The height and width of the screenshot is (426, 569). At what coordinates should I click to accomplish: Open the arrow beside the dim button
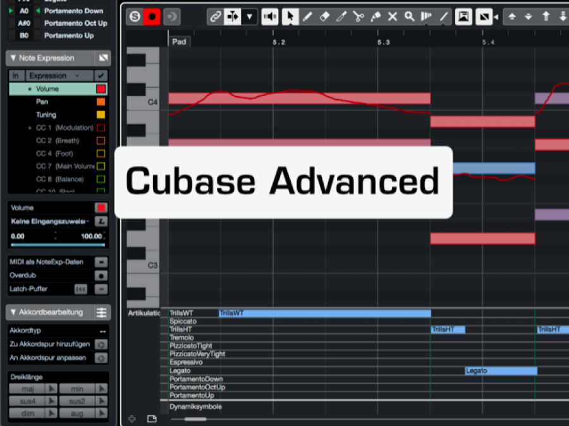click(x=52, y=413)
